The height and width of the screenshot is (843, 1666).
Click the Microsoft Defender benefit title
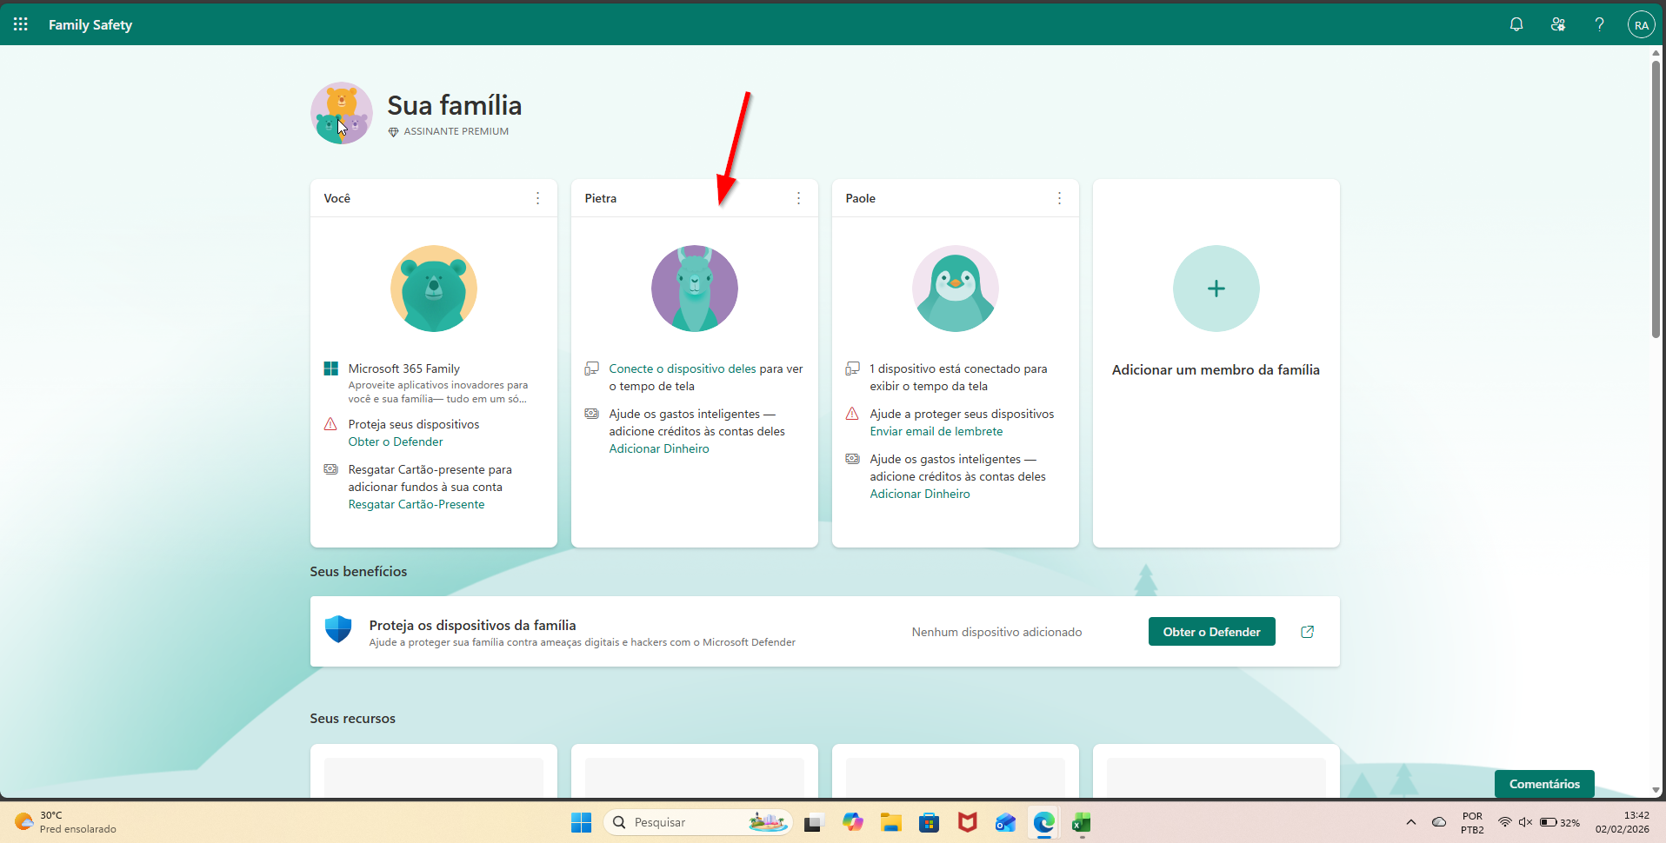click(472, 625)
